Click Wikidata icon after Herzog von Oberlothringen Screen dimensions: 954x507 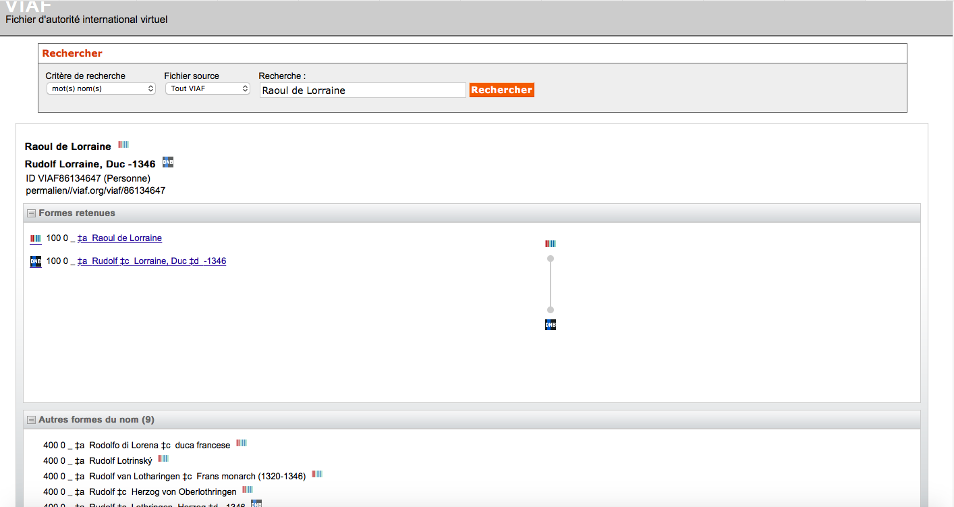[248, 489]
